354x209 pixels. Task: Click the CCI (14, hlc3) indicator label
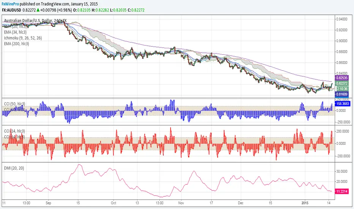[14, 131]
